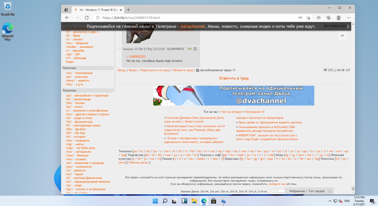The image size is (378, 206).
Task: Jump to page top with up-arrow button
Action: [342, 35]
